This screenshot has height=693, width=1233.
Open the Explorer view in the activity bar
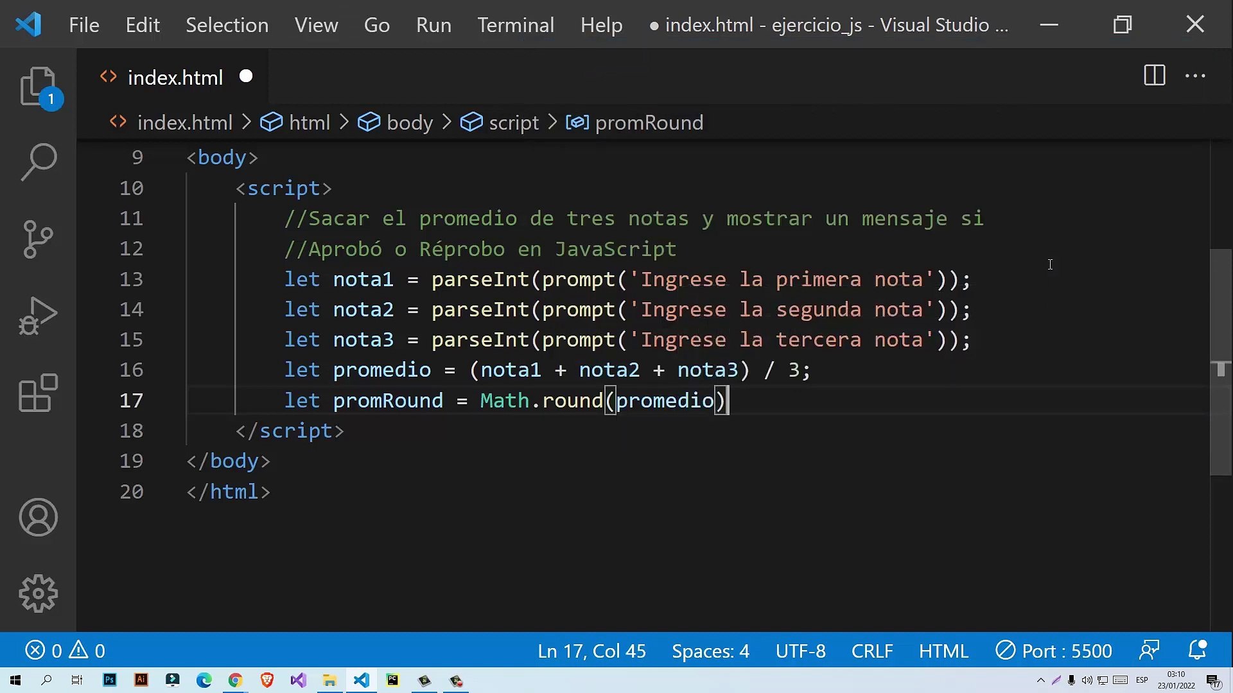point(38,87)
